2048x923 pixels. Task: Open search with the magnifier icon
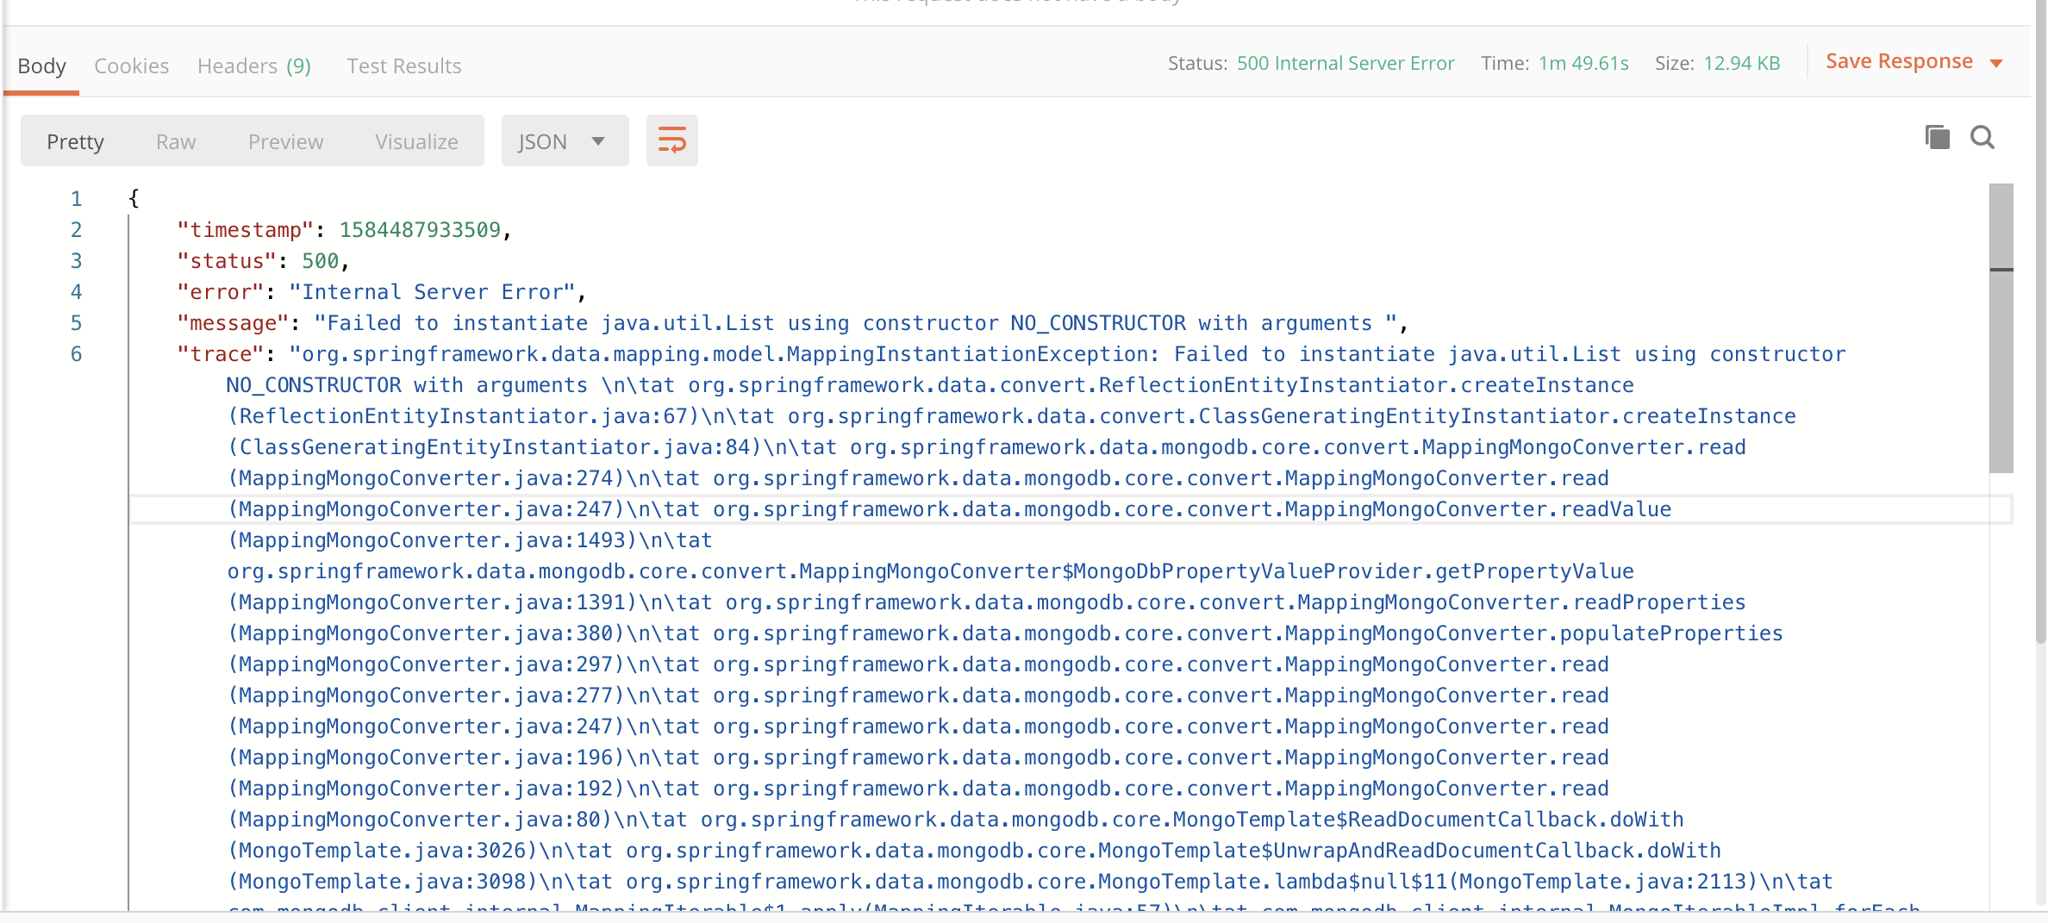(1982, 138)
